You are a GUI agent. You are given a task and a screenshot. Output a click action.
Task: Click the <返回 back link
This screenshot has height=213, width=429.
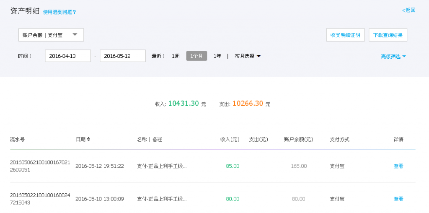[408, 10]
